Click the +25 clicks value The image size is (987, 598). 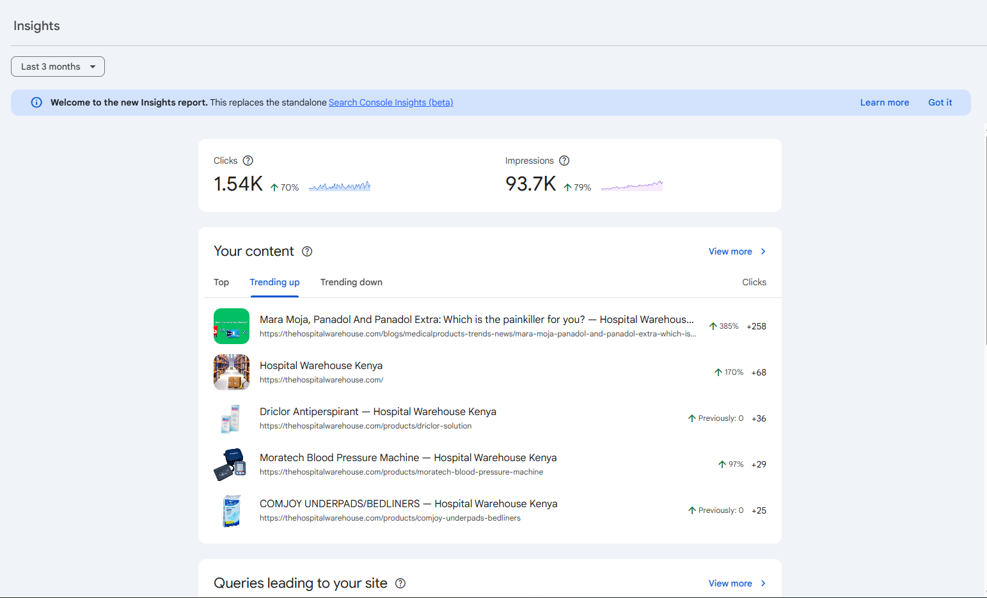click(759, 510)
